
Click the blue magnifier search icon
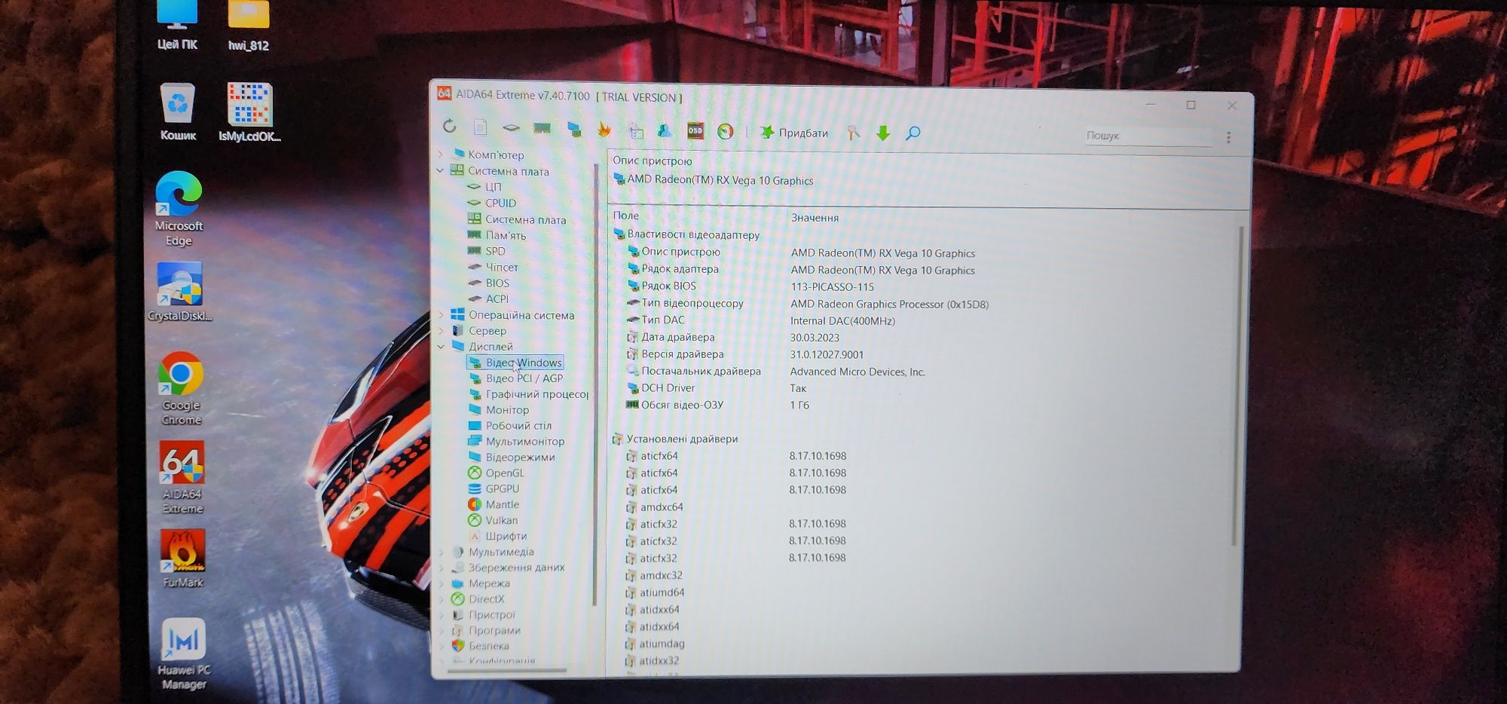[913, 133]
